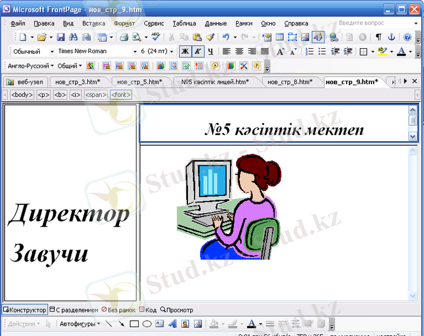Open a file with the folder icon

click(41, 37)
